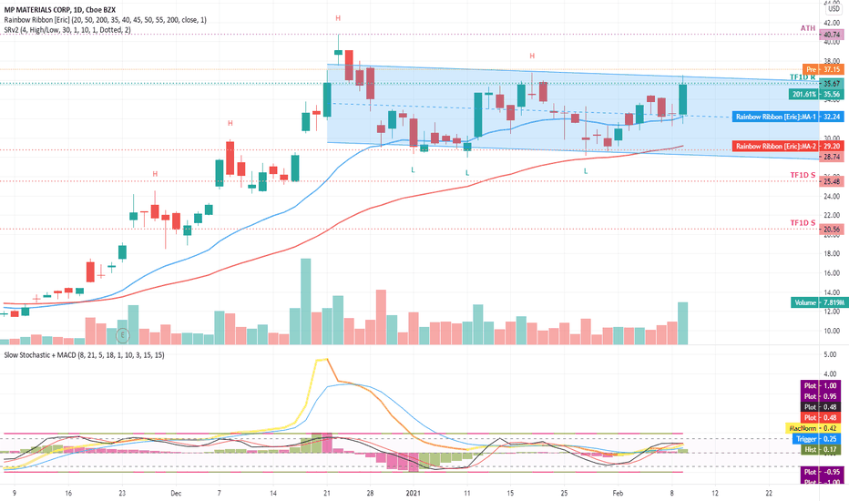Open the USD currency selector on the price axis
Image resolution: width=849 pixels, height=501 pixels.
pos(834,9)
